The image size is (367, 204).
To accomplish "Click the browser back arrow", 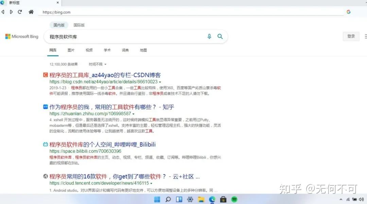I will [x=3, y=12].
